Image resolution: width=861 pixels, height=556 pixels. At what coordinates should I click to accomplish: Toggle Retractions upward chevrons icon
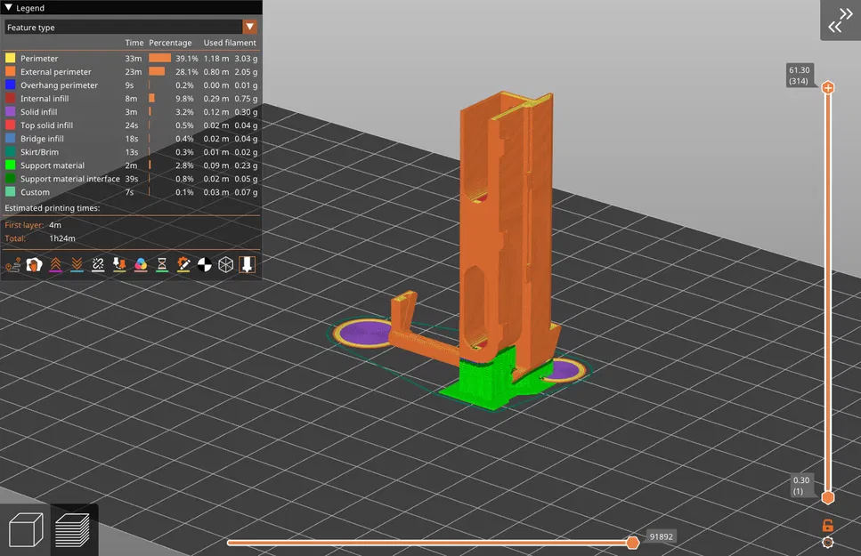pyautogui.click(x=55, y=265)
